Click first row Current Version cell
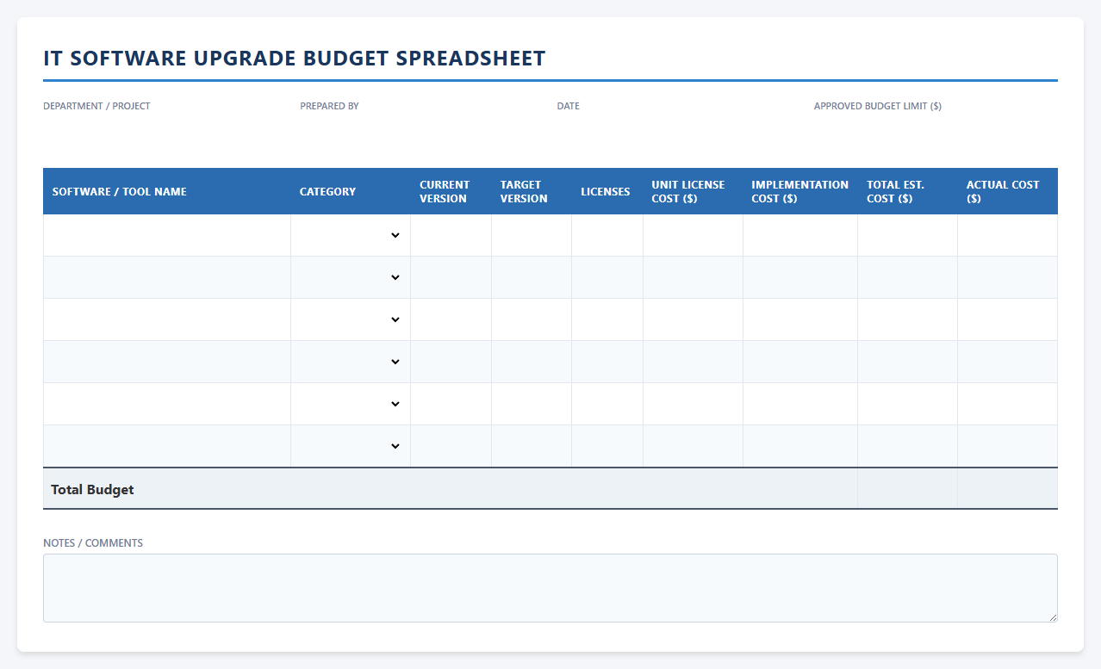Screen dimensions: 1101x669 (x=451, y=235)
